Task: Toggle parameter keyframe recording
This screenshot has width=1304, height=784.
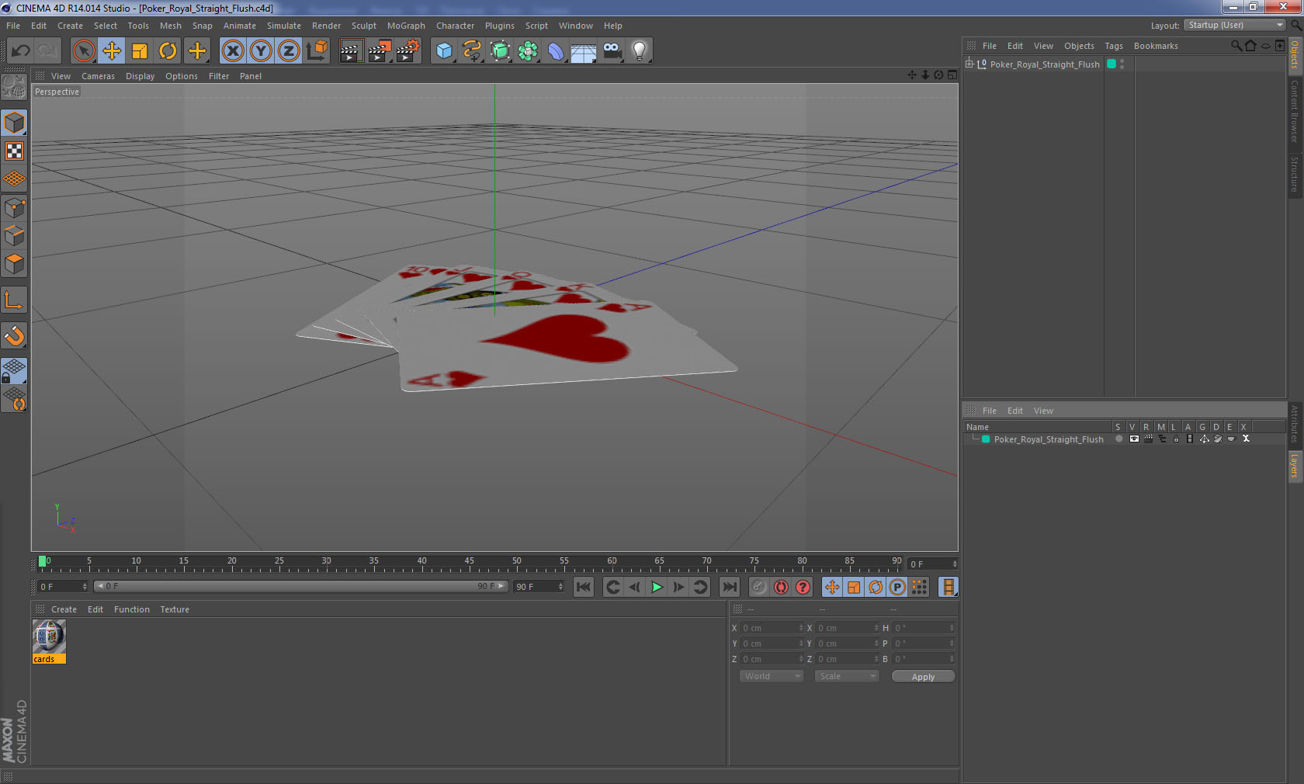Action: [897, 587]
